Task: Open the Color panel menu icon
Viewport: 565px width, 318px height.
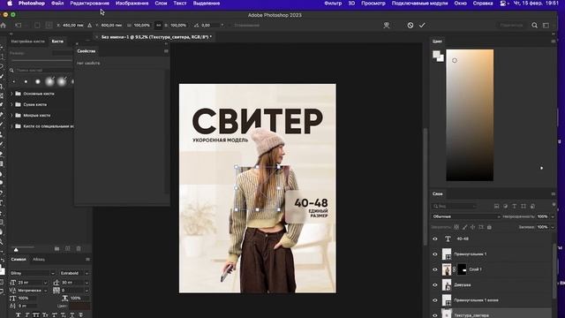Action: [554, 42]
